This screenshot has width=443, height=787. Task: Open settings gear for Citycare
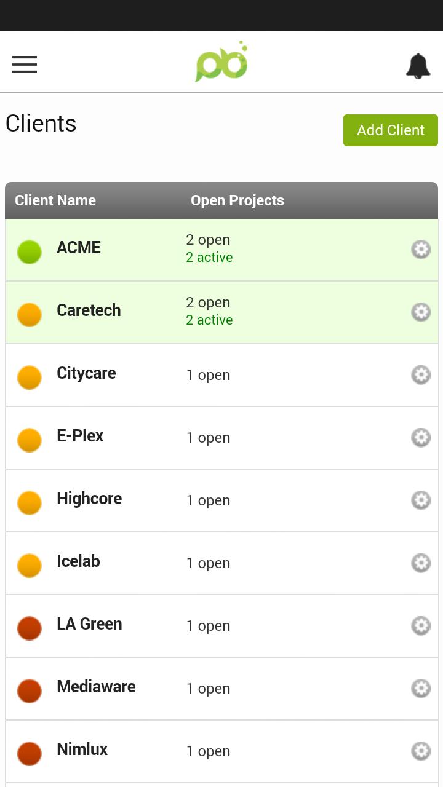pos(421,375)
